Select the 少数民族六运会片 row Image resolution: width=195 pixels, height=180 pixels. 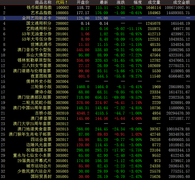coord(97,171)
